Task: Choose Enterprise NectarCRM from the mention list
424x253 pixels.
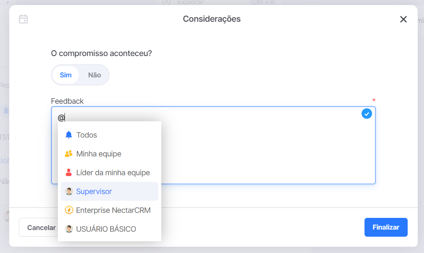Action: point(109,210)
